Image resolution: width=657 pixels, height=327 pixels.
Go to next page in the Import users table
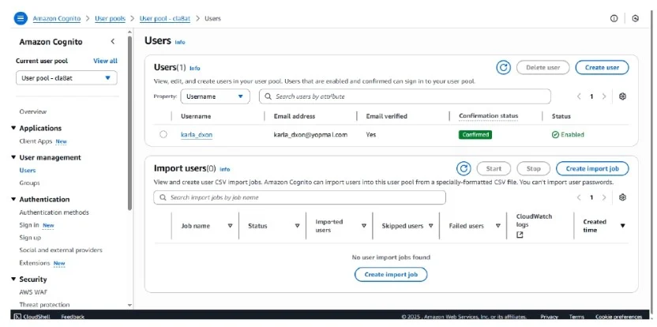tap(604, 197)
